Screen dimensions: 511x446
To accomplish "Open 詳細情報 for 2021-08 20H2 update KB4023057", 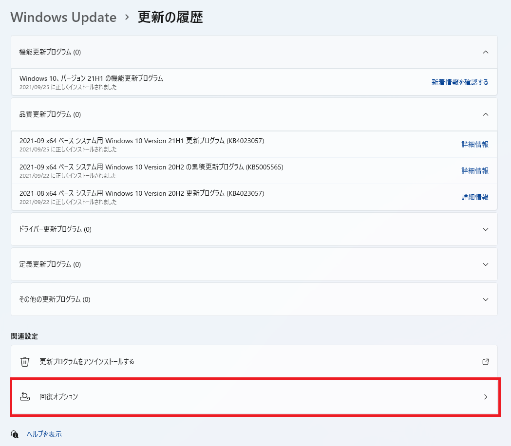I will click(475, 197).
